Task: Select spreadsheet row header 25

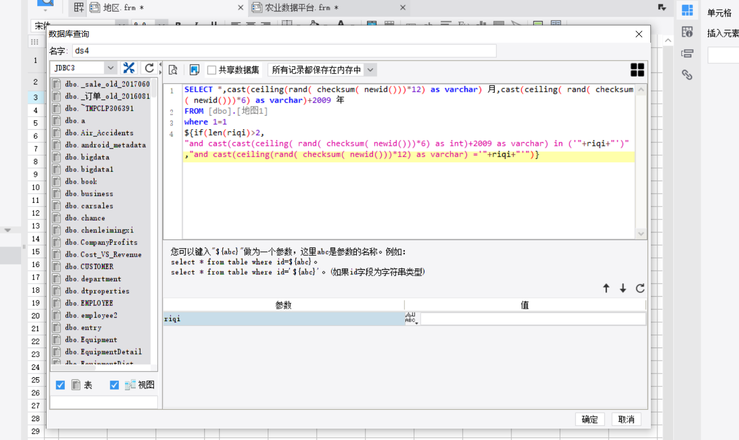Action: (36, 380)
